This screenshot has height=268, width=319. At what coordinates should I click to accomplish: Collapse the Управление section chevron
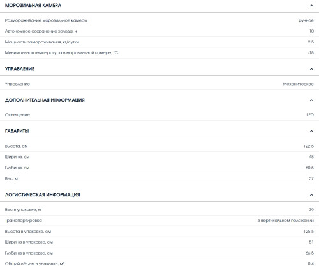click(x=311, y=69)
